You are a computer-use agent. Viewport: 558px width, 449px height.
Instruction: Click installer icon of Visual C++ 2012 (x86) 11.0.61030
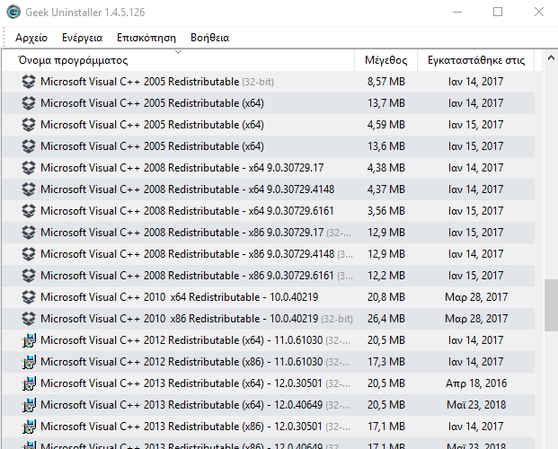pyautogui.click(x=29, y=362)
